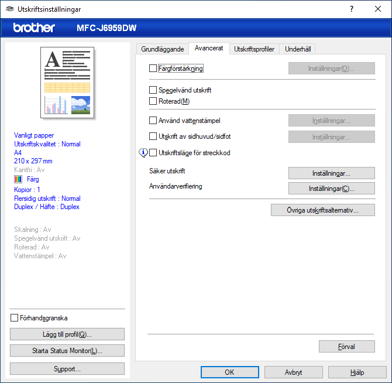392x383 pixels.
Task: Open Säker utskrift Inställningar button
Action: pos(332,173)
